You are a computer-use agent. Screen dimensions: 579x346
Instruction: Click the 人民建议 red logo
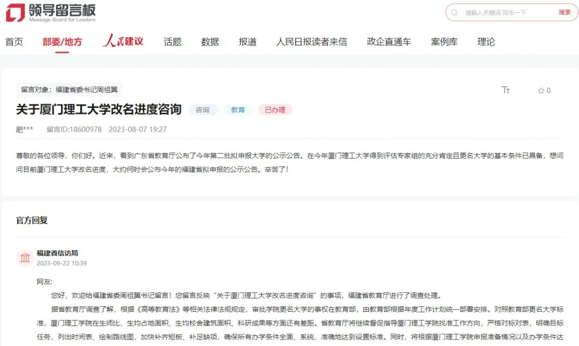(x=122, y=41)
